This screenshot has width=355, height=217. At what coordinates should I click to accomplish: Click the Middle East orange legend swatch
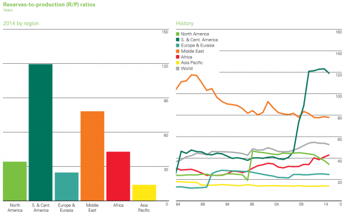[x=177, y=51]
